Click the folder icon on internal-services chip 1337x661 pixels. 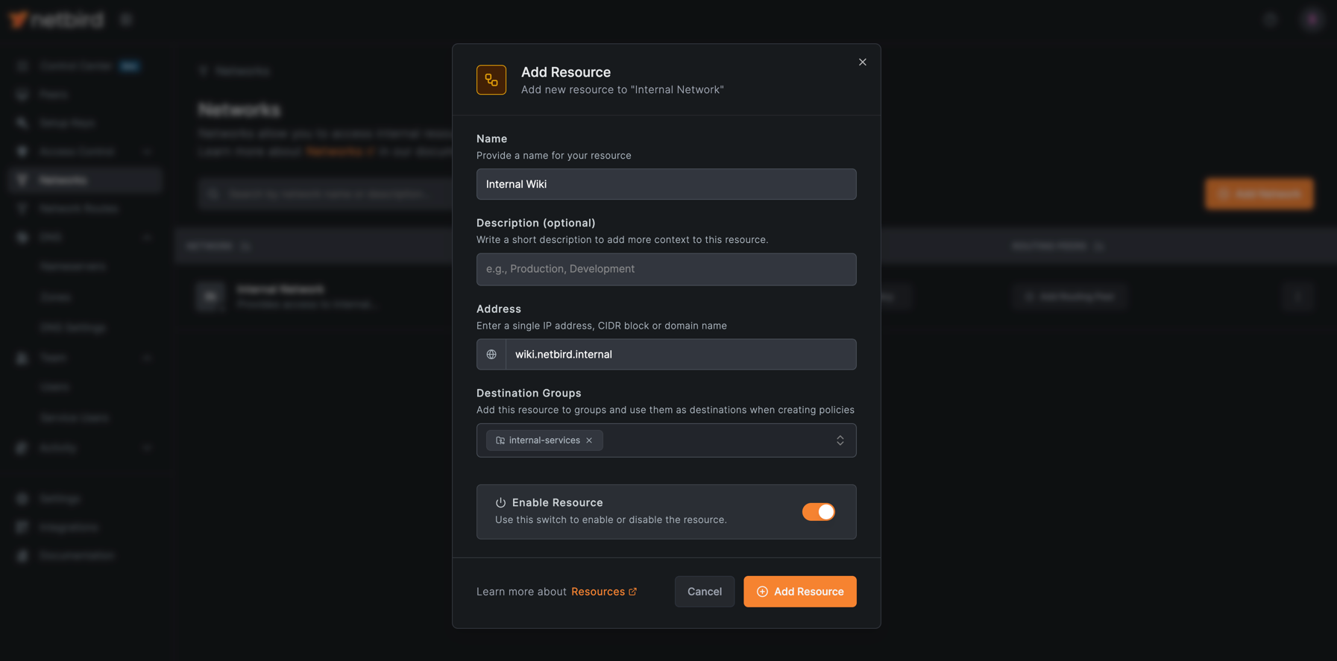pos(500,440)
